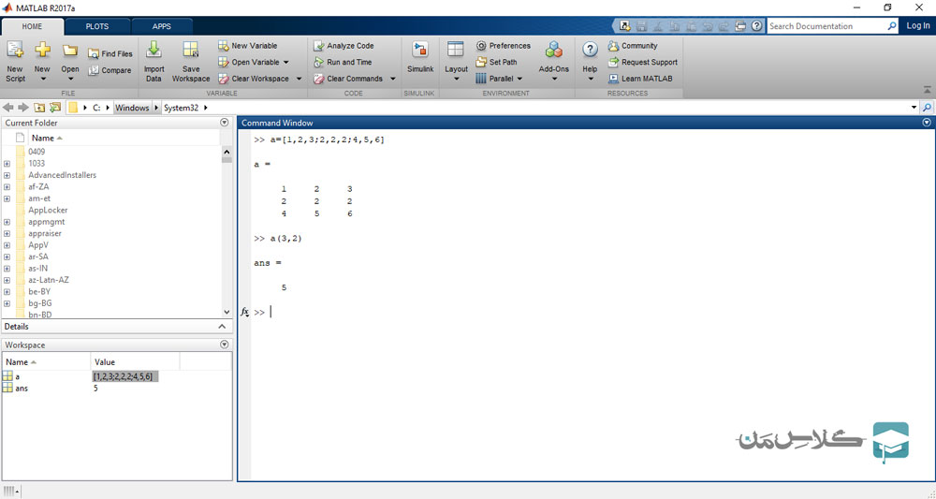Click in Search Documentation field

click(x=826, y=26)
